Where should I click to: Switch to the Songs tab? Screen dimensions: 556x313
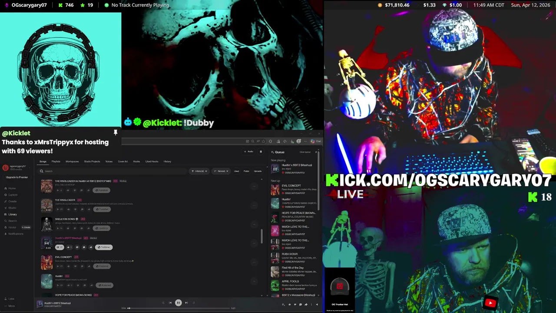pos(43,161)
